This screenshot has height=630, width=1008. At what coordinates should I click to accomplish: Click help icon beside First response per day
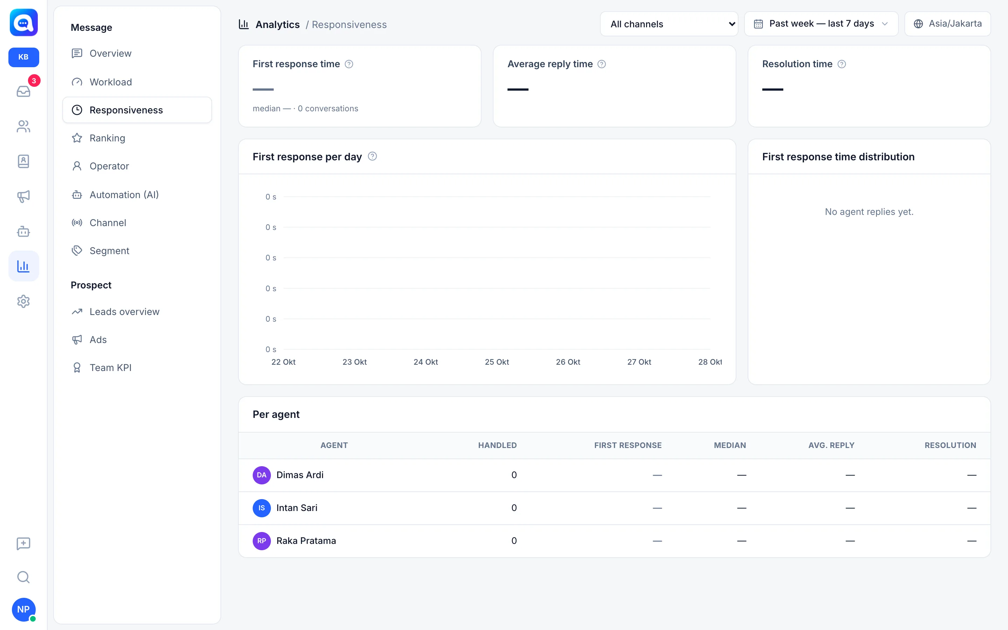point(372,156)
